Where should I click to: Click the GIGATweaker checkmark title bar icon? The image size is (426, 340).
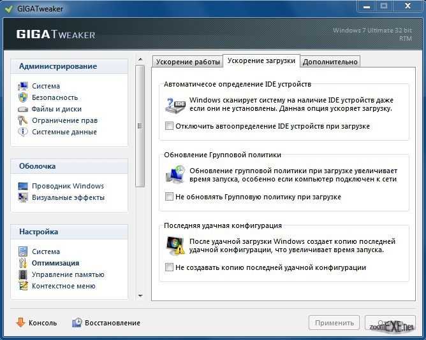tap(9, 9)
